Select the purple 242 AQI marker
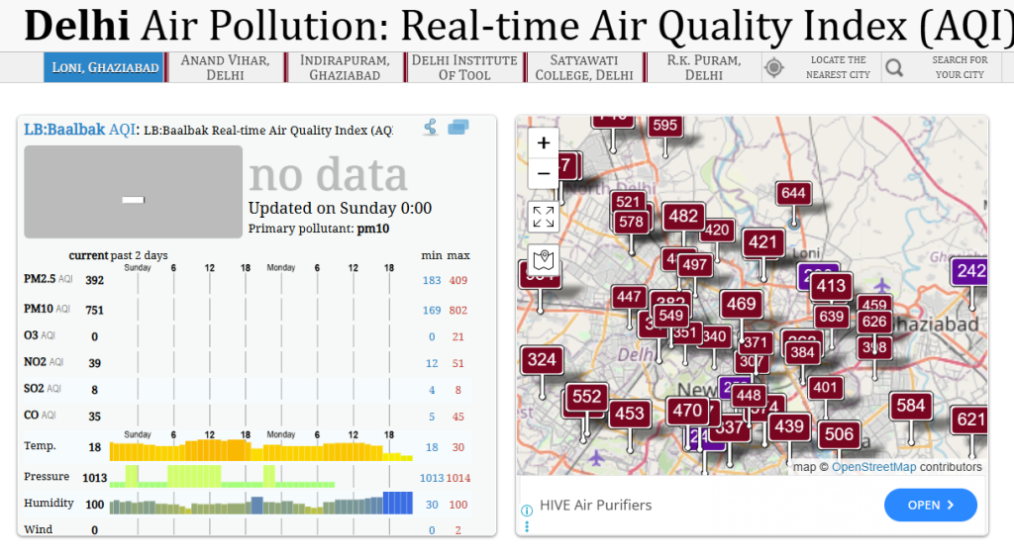 pos(970,271)
